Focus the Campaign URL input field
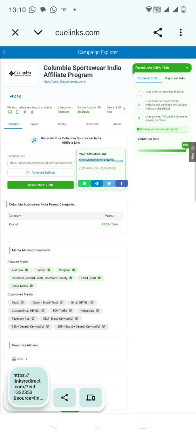The image size is (196, 436). pyautogui.click(x=41, y=163)
